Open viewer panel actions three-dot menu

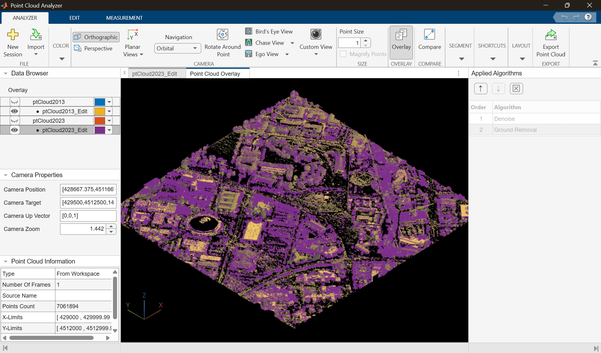pos(459,73)
